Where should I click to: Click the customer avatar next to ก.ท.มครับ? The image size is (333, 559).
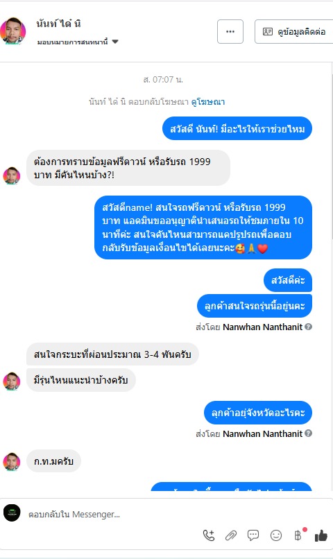pyautogui.click(x=12, y=461)
